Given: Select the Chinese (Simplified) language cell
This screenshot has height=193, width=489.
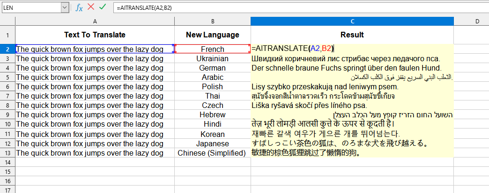Looking at the screenshot, I should (x=213, y=153).
